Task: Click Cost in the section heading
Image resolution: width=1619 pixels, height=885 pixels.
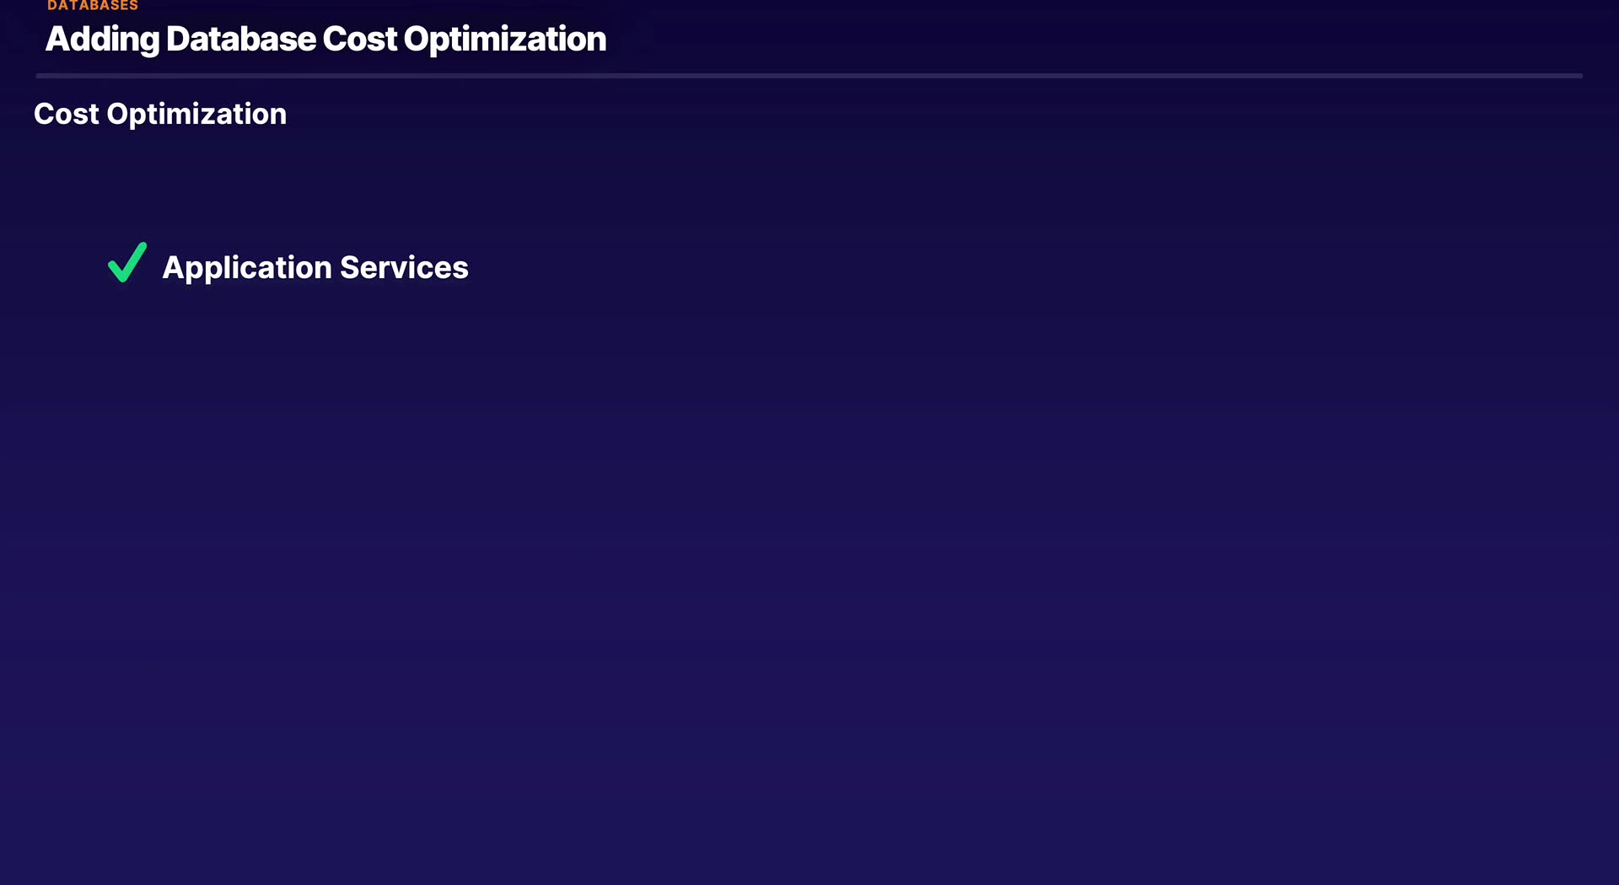Action: 66,114
